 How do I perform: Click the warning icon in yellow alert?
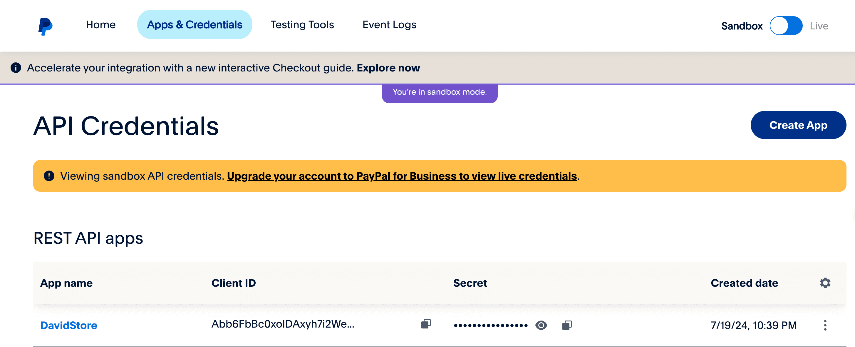49,176
